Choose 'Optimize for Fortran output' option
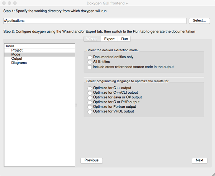215x176 pixels. pos(90,107)
